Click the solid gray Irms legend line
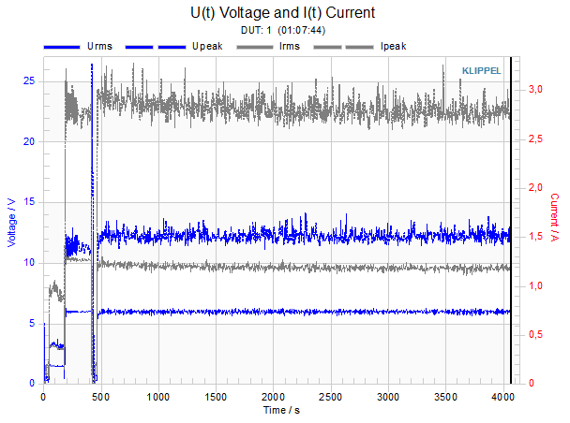 [x=254, y=47]
